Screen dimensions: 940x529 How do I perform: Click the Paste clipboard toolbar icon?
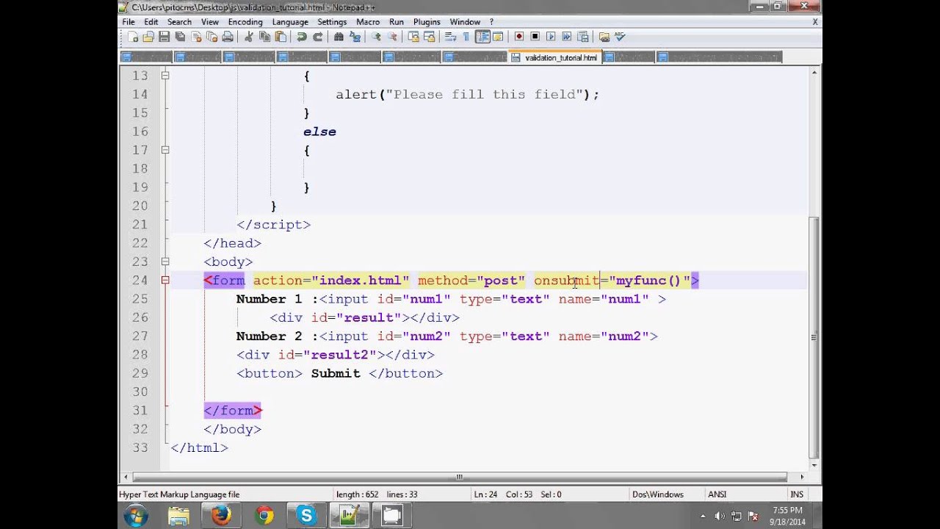click(x=280, y=37)
